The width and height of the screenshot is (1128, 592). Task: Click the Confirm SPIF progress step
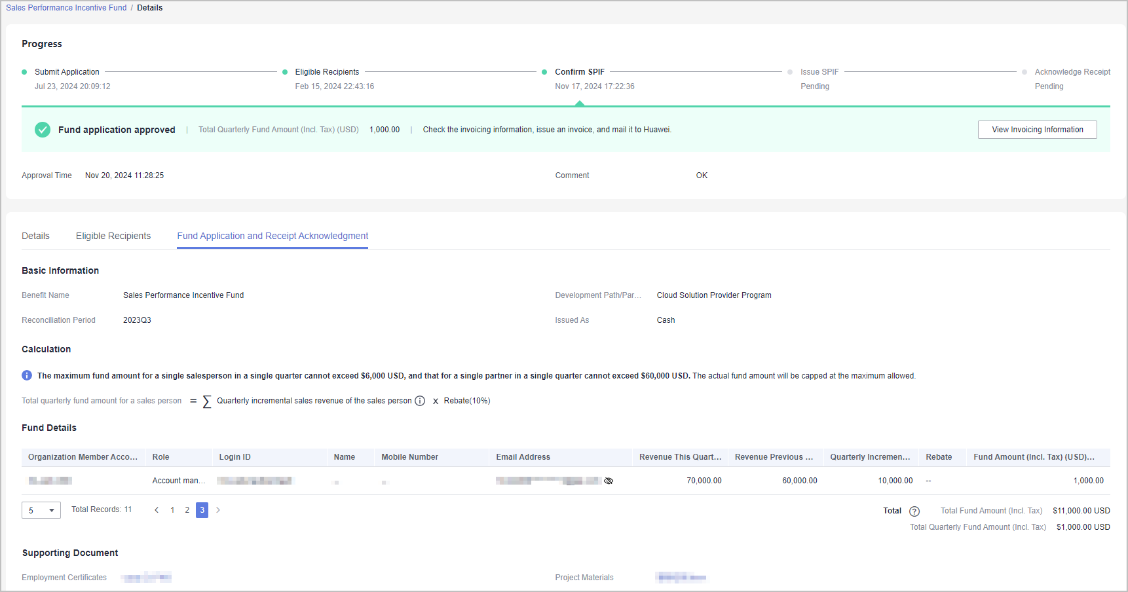(x=579, y=72)
